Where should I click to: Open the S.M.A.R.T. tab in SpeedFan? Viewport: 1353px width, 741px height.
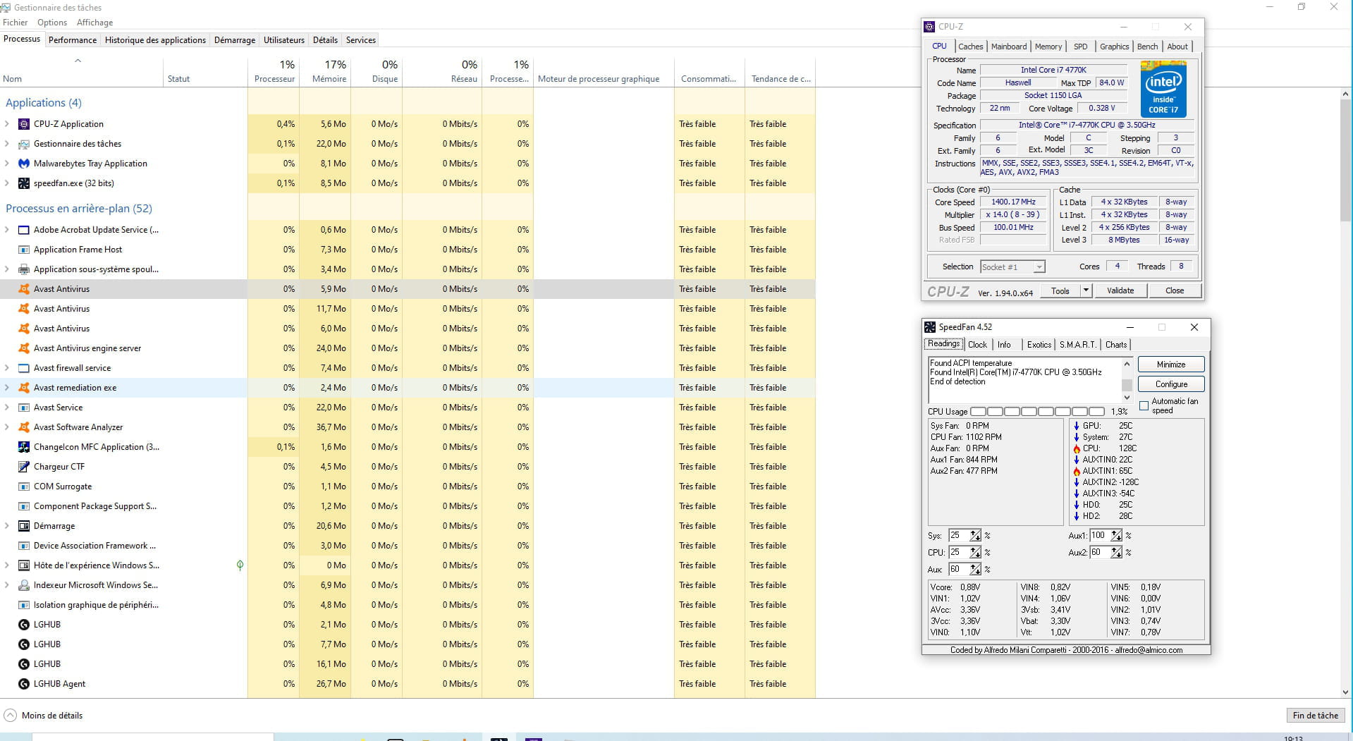pyautogui.click(x=1077, y=345)
